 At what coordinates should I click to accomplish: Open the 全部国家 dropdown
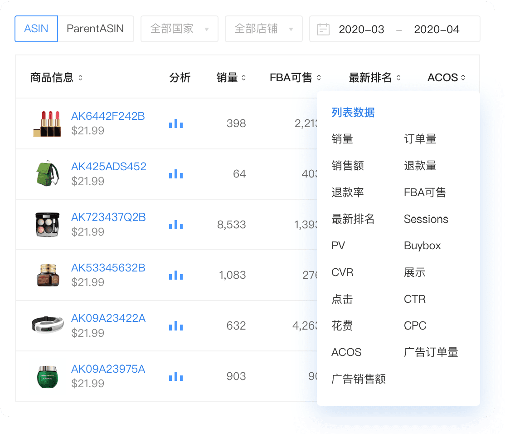pyautogui.click(x=179, y=29)
